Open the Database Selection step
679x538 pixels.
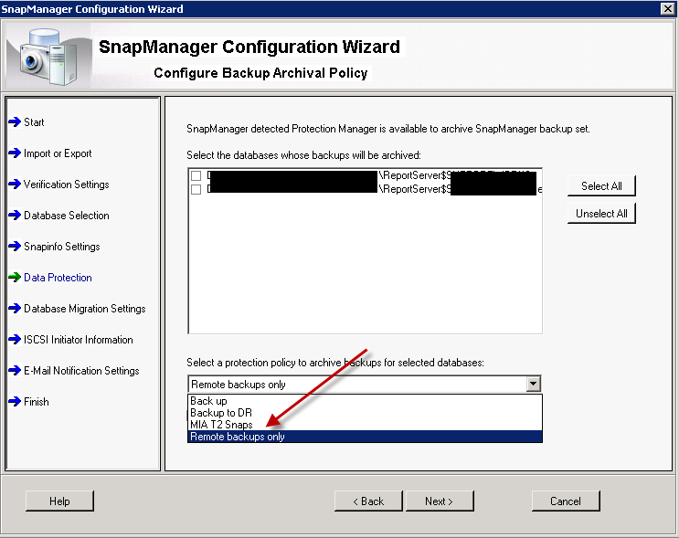[x=66, y=216]
